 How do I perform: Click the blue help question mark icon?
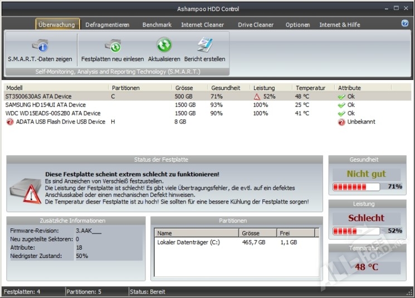click(x=405, y=23)
